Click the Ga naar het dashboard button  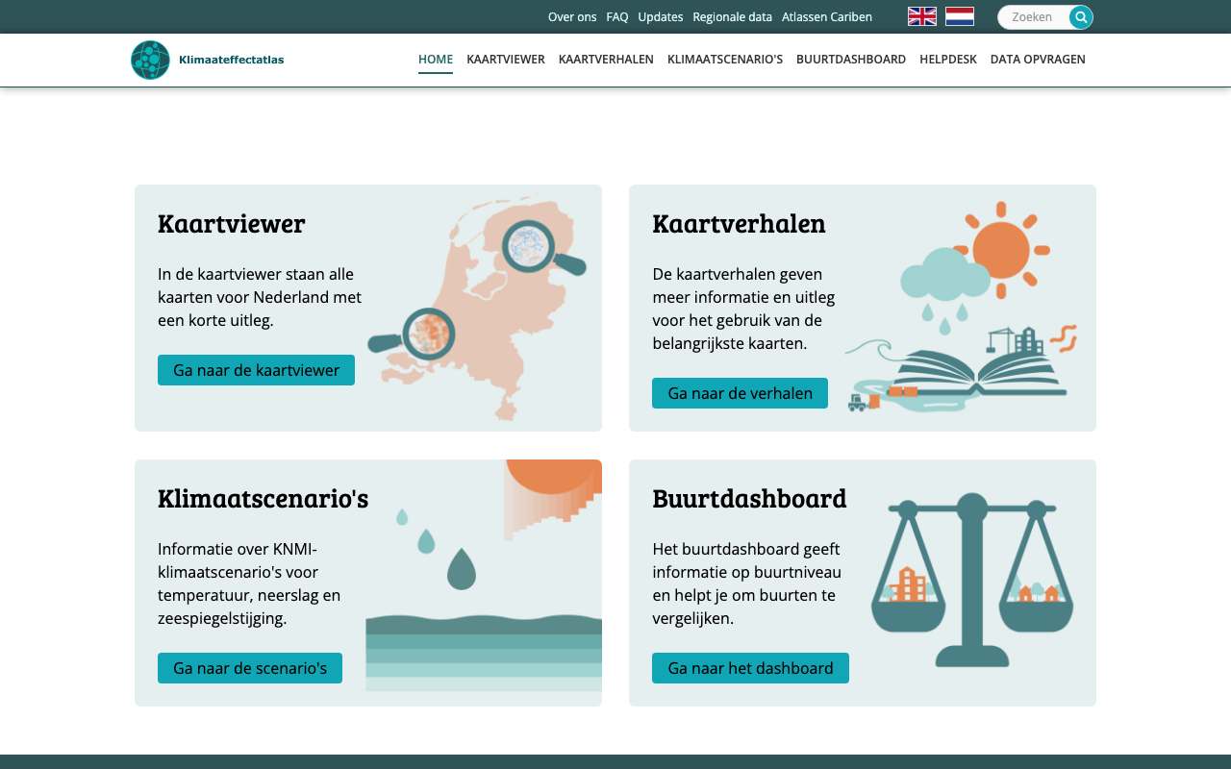point(750,668)
